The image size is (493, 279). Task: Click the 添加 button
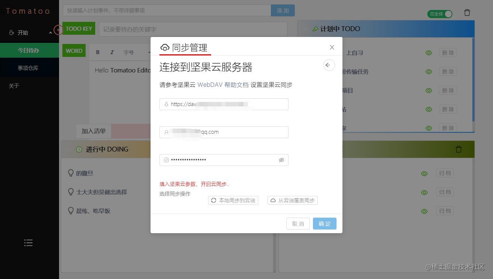(x=283, y=10)
